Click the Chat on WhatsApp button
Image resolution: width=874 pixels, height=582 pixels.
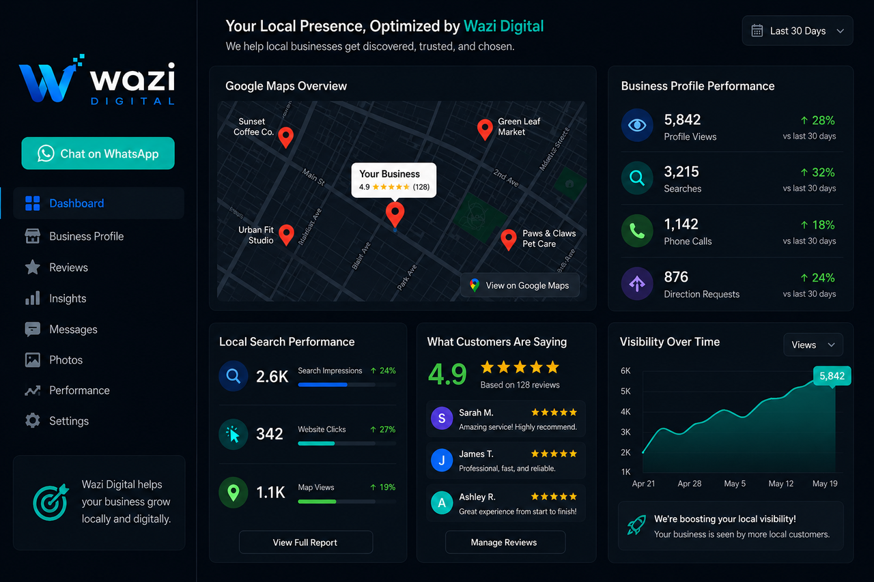tap(98, 154)
